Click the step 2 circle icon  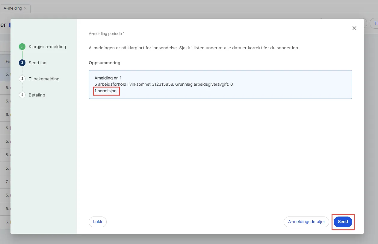point(22,63)
